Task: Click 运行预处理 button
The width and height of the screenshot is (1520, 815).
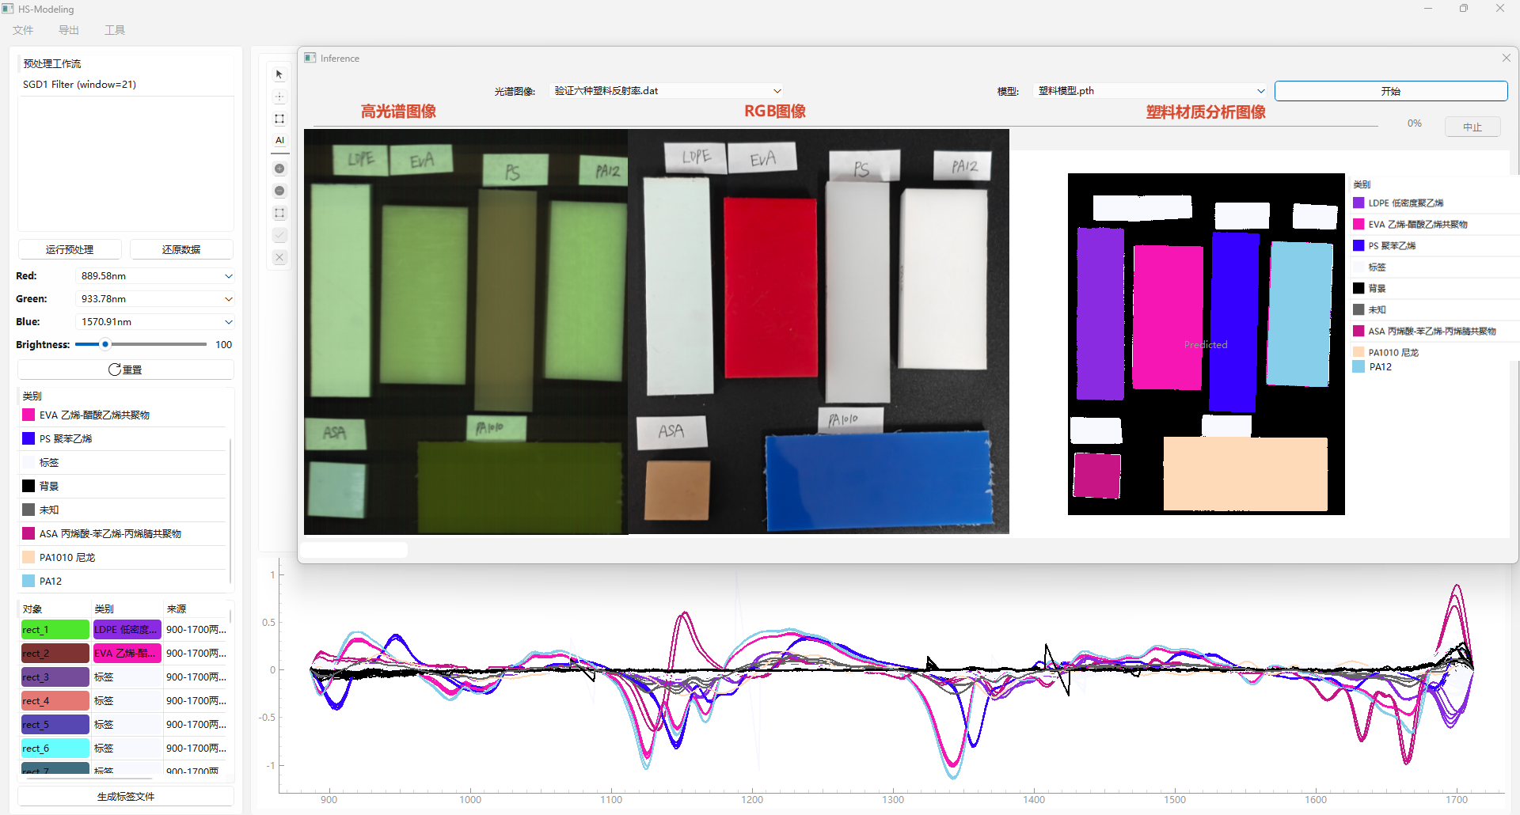Action: 70,249
